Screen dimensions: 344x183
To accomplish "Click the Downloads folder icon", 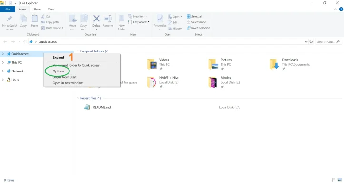I will 275,64.
